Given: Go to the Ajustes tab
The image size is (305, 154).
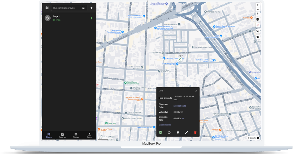Looking at the screenshot, I should click(76, 135).
